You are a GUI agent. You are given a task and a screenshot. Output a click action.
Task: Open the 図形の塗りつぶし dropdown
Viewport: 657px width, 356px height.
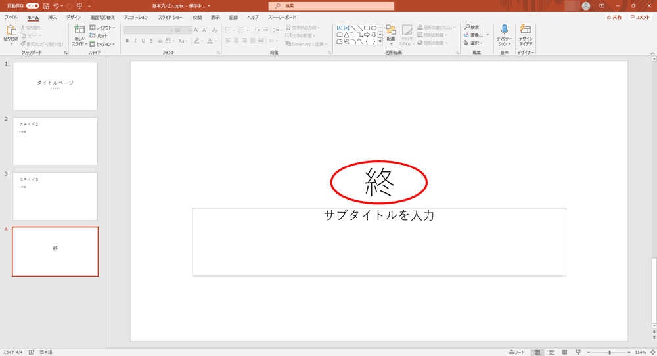pos(436,27)
